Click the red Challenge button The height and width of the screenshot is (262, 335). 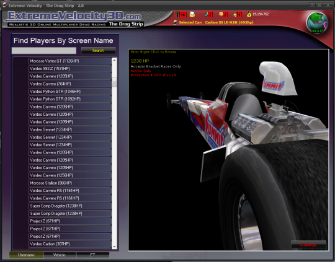(308, 245)
